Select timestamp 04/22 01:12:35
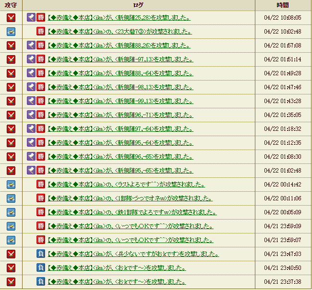The height and width of the screenshot is (290, 312). tap(283, 143)
